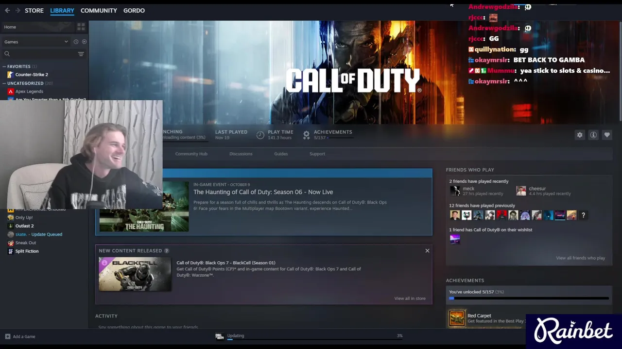The image size is (622, 349).
Task: Collapse the FAVORITES category
Action: tap(4, 66)
